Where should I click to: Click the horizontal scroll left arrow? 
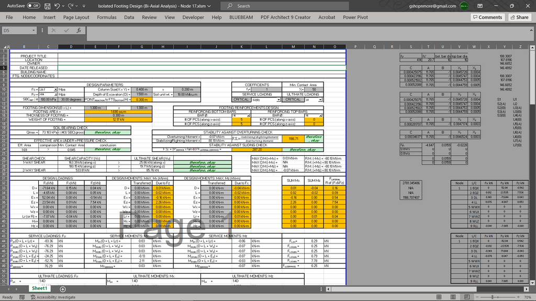(328, 289)
